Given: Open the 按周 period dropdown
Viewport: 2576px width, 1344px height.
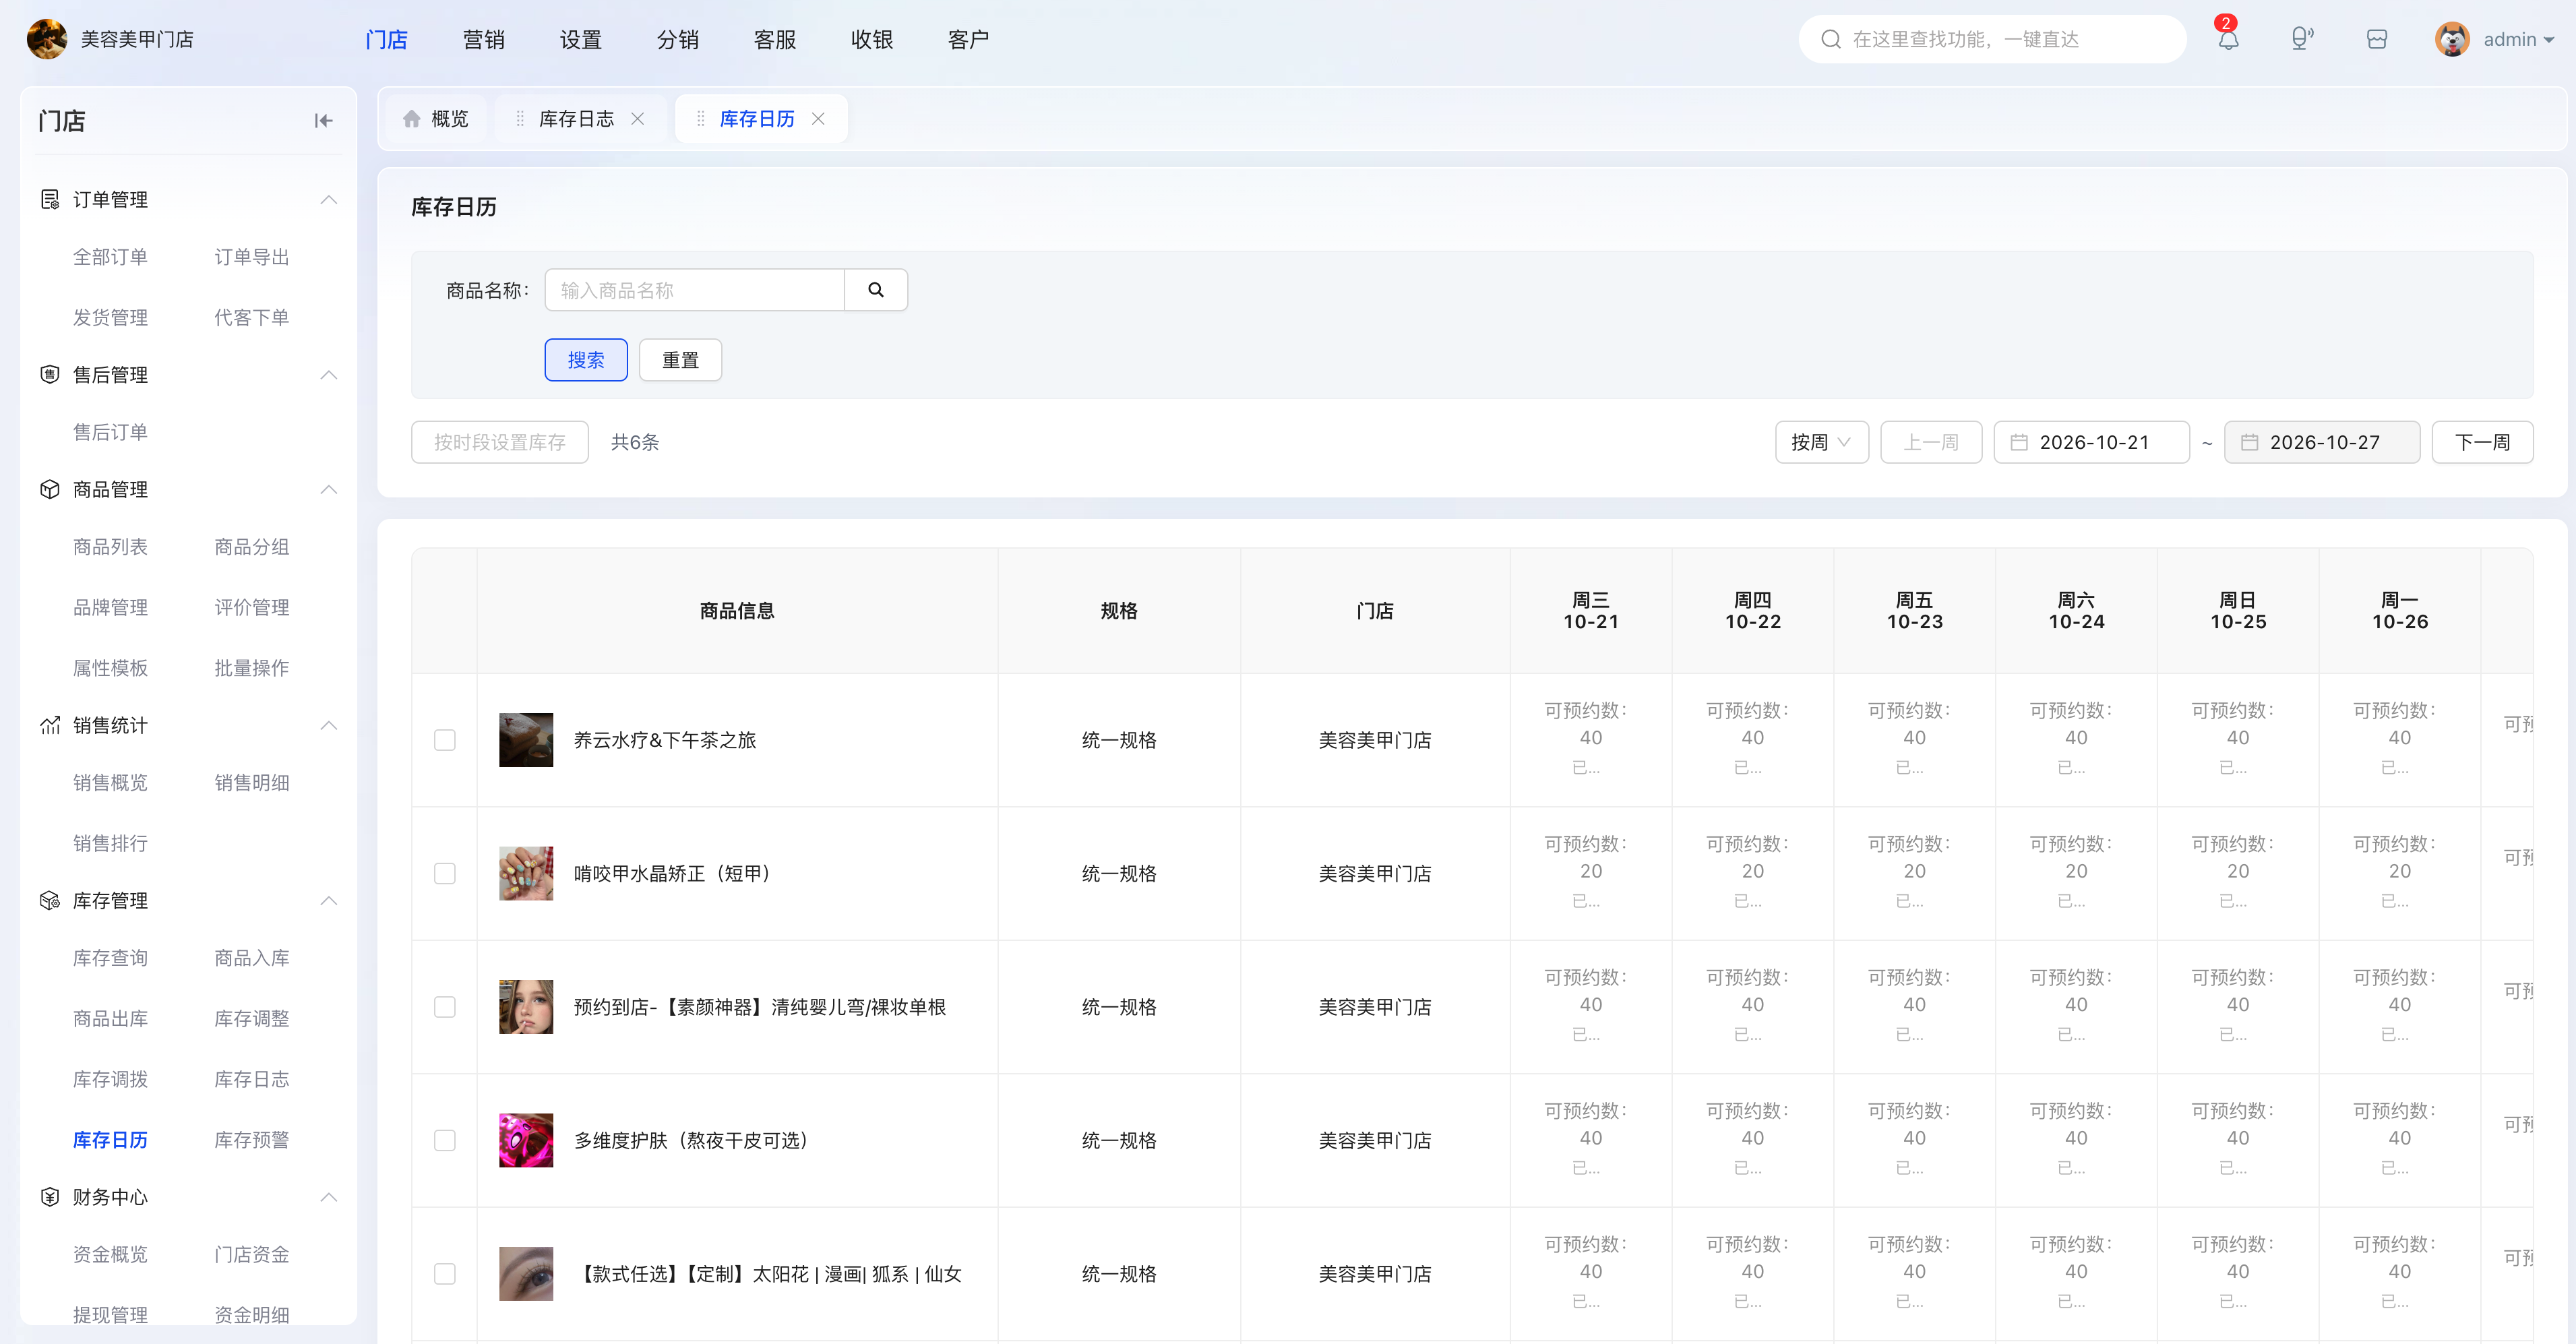Looking at the screenshot, I should tap(1821, 442).
